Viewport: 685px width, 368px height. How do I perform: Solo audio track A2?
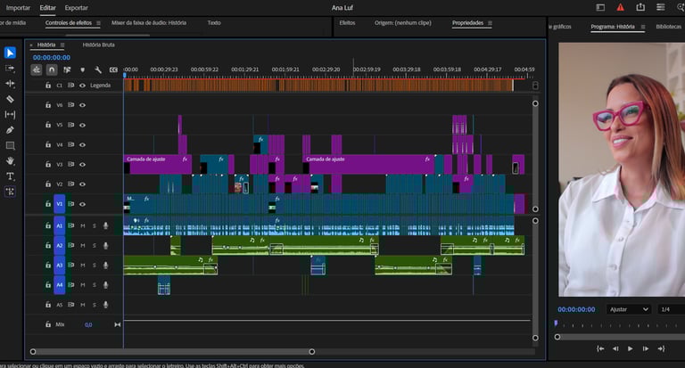click(94, 246)
